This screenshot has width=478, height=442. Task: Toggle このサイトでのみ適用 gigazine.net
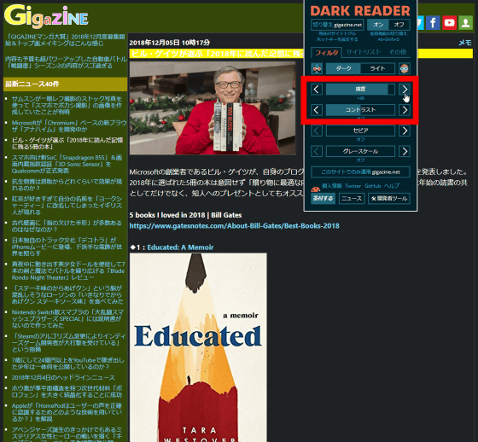point(360,172)
